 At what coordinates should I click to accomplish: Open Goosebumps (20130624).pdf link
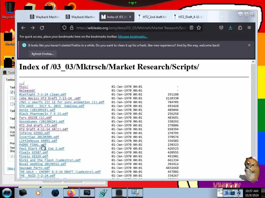(x=42, y=122)
